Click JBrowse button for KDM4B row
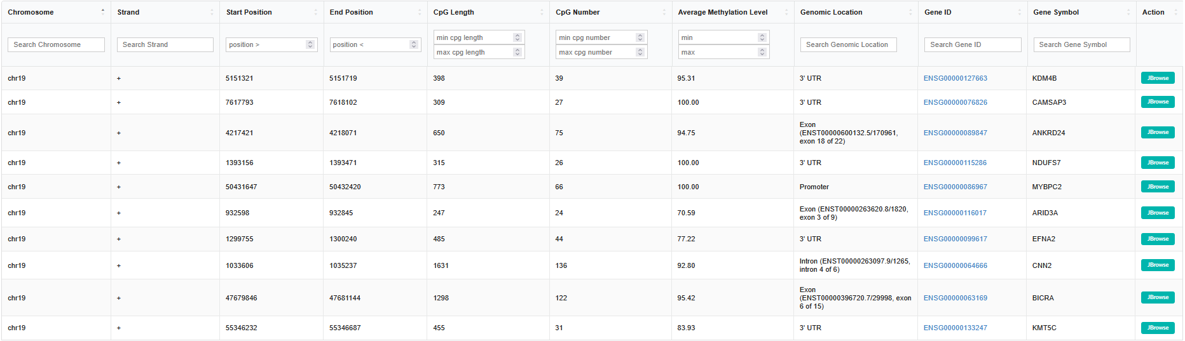1185x341 pixels. [x=1158, y=78]
